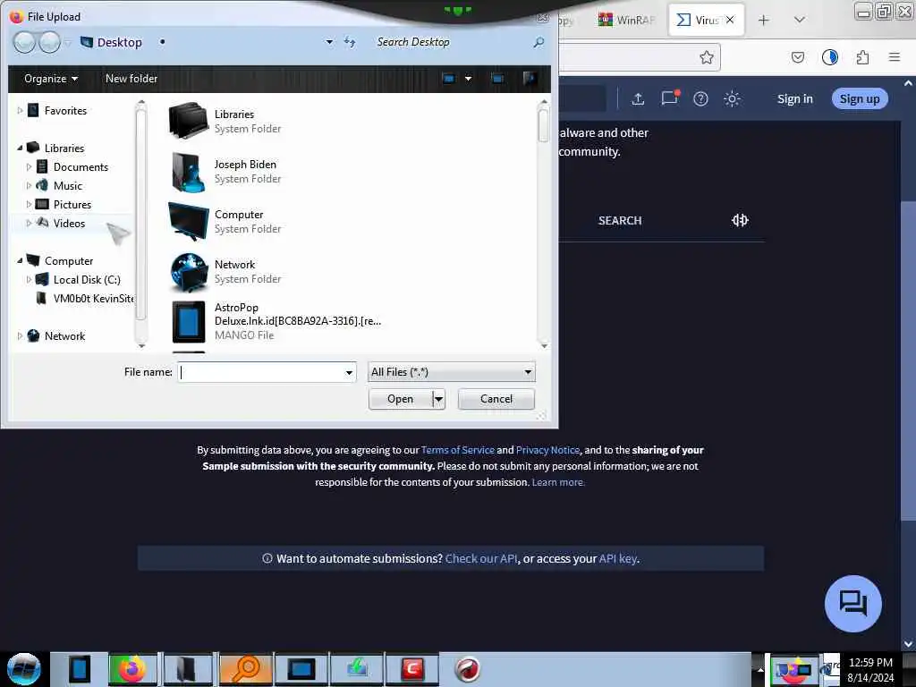Select Pictures in the navigation pane
This screenshot has height=687, width=916.
72,204
